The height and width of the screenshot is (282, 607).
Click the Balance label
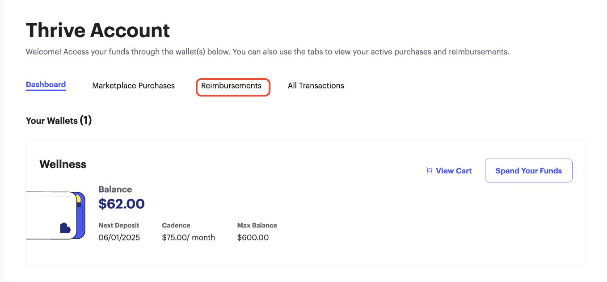(115, 189)
